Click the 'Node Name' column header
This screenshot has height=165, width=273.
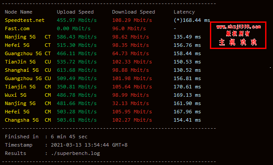[18, 12]
